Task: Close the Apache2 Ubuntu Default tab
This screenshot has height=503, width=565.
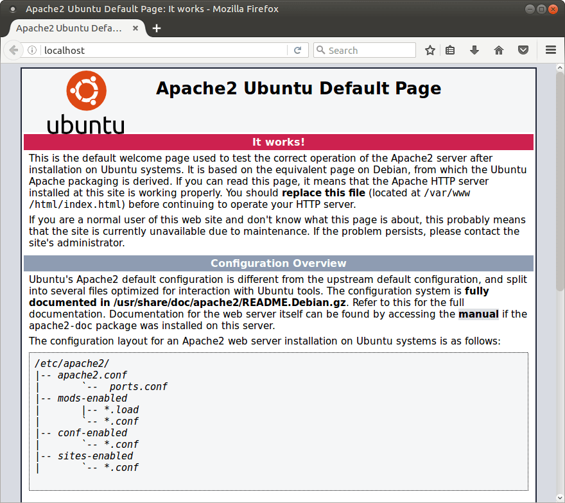Action: (135, 28)
